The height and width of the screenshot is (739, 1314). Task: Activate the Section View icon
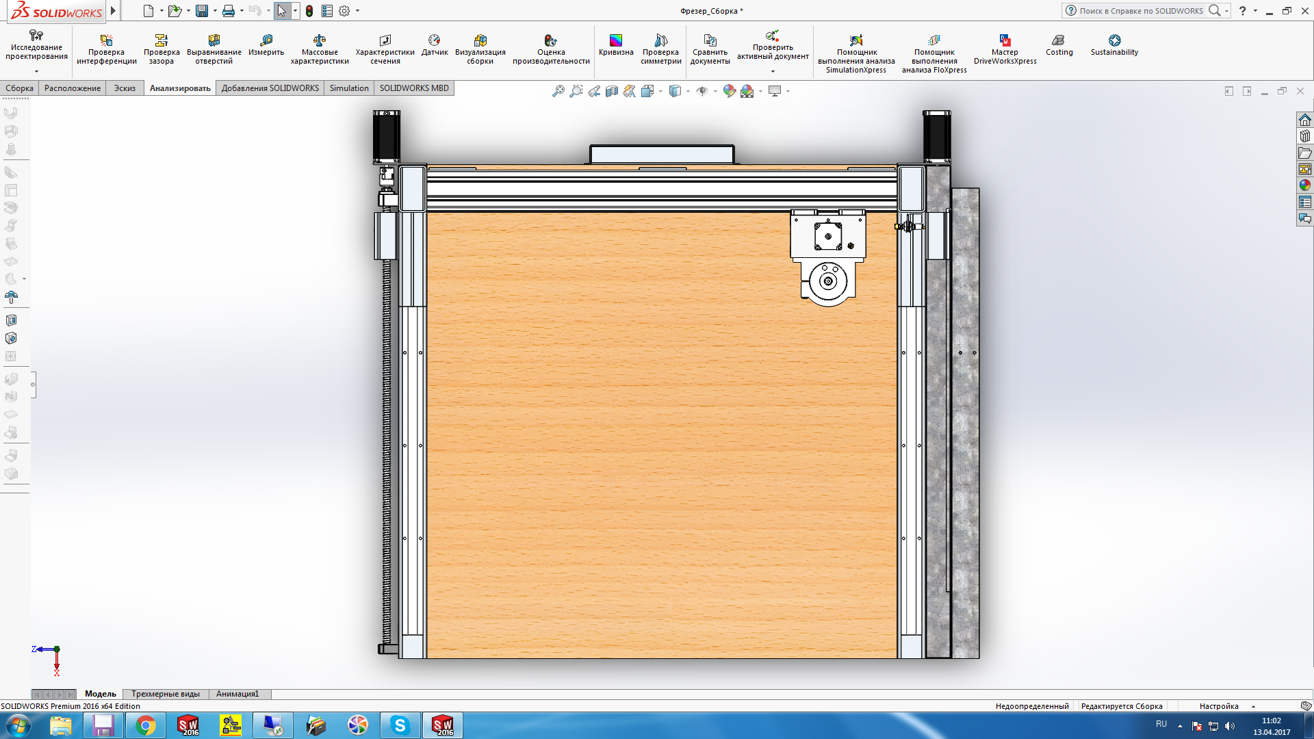pyautogui.click(x=612, y=91)
